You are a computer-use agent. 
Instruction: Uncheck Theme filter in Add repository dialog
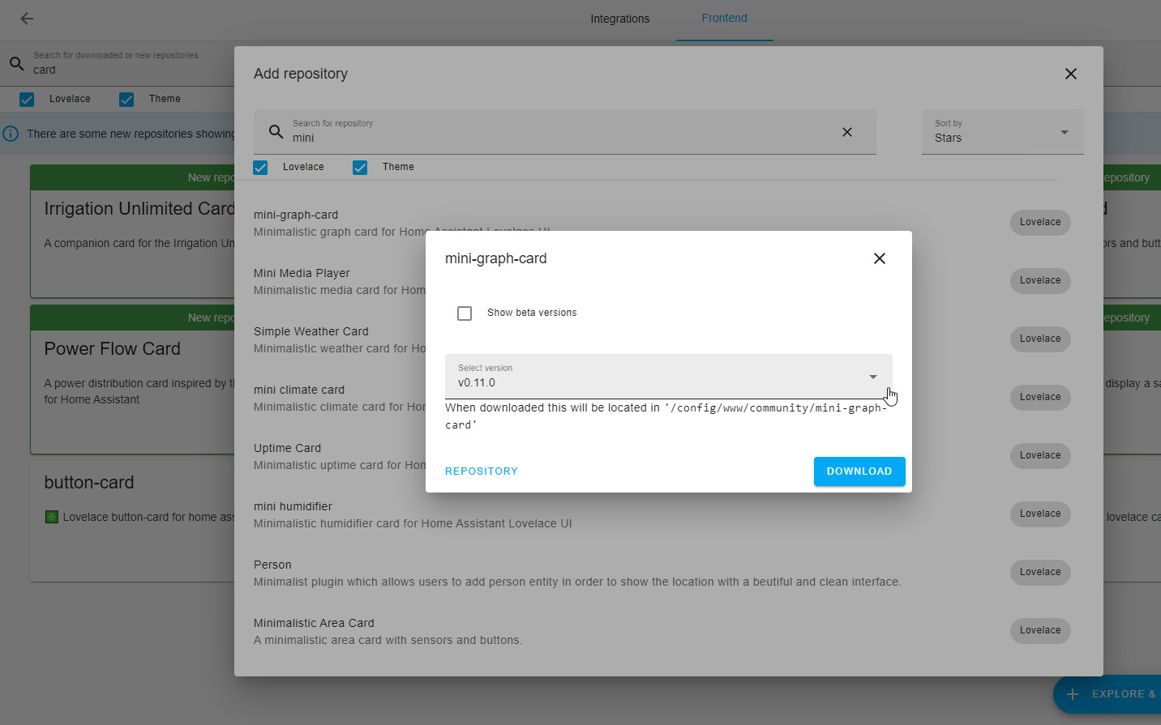coord(360,167)
